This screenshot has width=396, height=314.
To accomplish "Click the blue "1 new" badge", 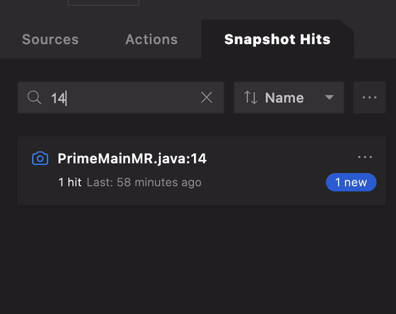I will click(x=351, y=182).
